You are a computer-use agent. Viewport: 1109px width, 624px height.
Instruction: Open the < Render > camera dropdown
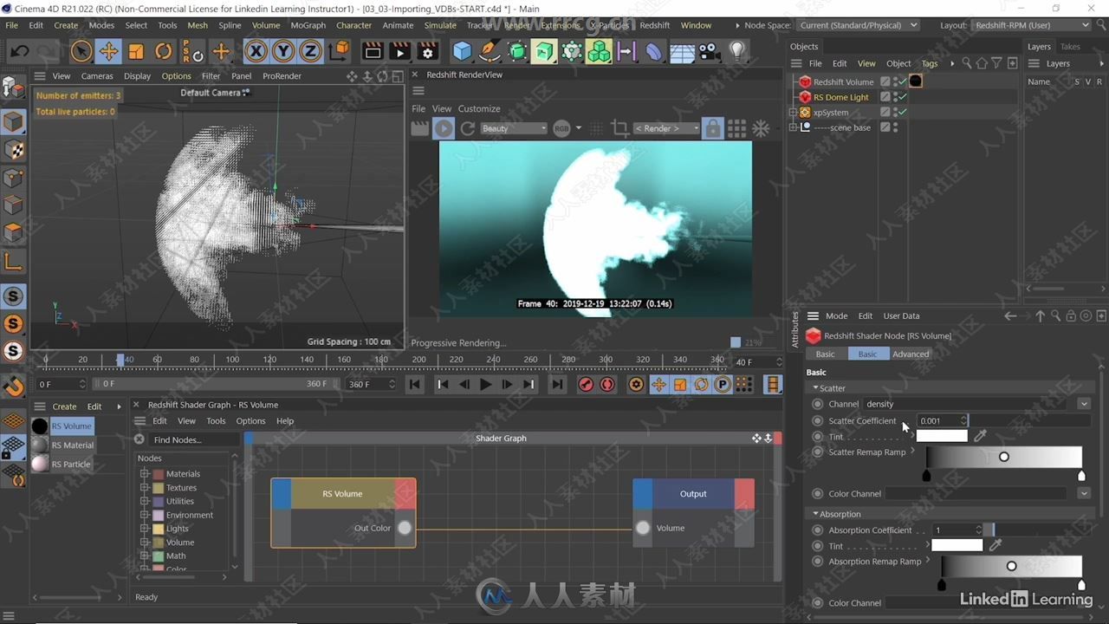coord(666,128)
